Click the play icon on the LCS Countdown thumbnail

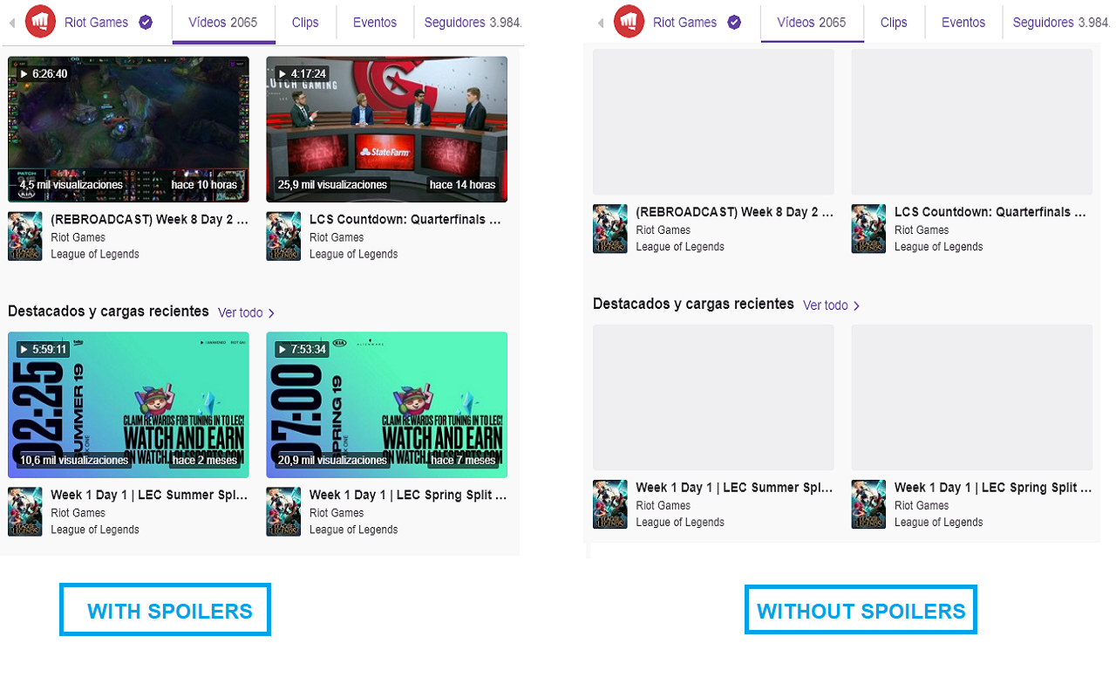283,73
